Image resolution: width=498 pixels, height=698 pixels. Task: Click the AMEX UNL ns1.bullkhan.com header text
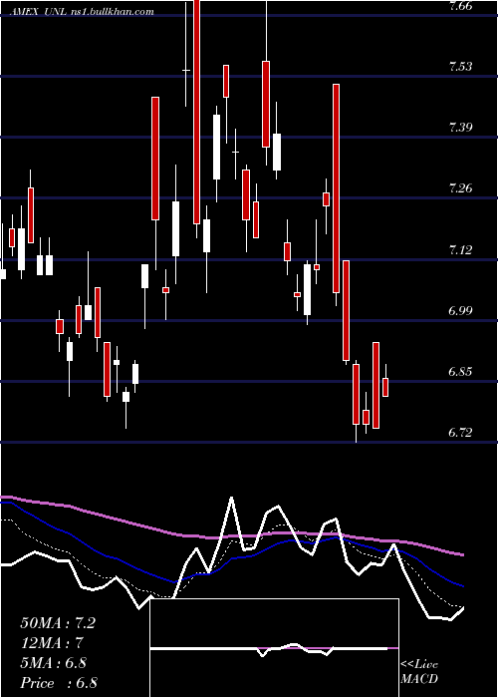(x=83, y=12)
